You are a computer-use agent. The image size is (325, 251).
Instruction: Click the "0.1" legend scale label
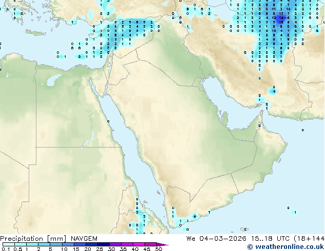[x=6, y=249]
